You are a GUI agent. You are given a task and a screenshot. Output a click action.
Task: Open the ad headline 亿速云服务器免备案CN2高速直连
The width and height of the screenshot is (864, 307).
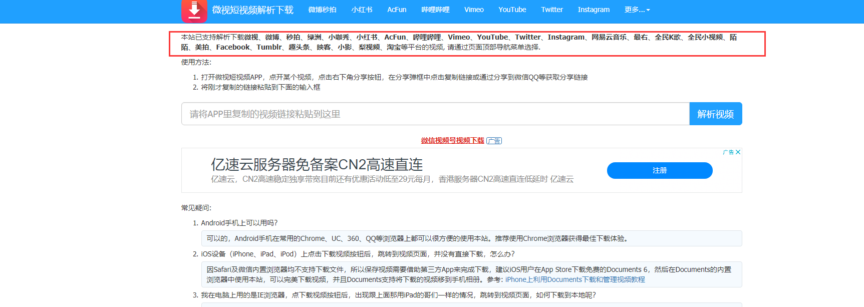click(317, 164)
